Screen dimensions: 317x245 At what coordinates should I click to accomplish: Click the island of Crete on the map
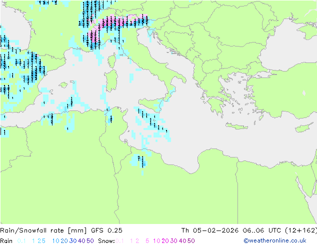tap(236, 126)
